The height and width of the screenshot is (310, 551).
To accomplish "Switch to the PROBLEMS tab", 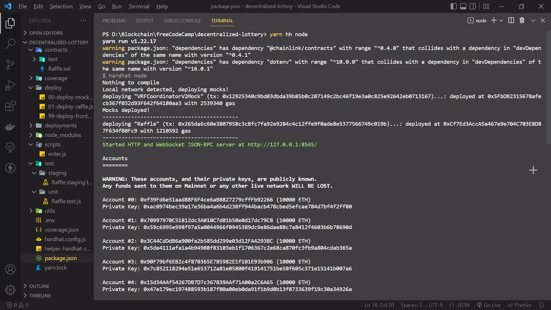I will pyautogui.click(x=114, y=21).
